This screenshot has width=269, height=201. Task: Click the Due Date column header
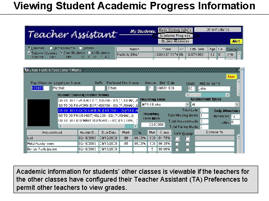pos(109,133)
